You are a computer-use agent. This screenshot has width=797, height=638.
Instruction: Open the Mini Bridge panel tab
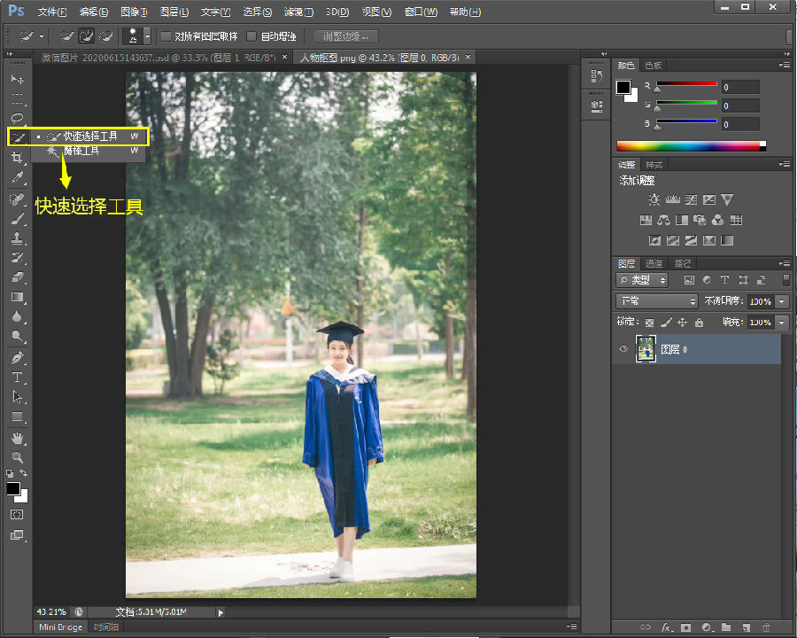pos(61,627)
